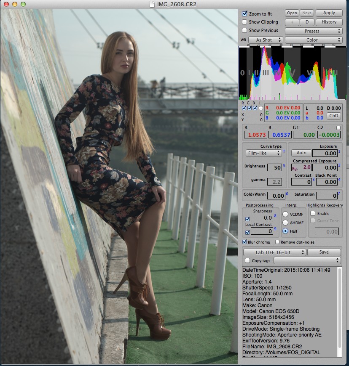Uncheck the G histogram channel checkbox

pos(250,108)
